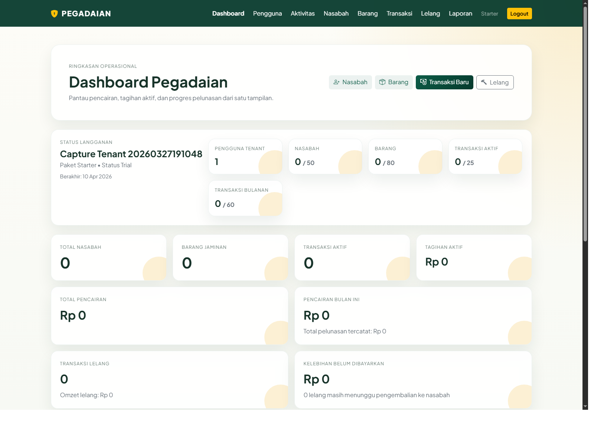
Task: Open the Lelang nav item
Action: pyautogui.click(x=430, y=13)
